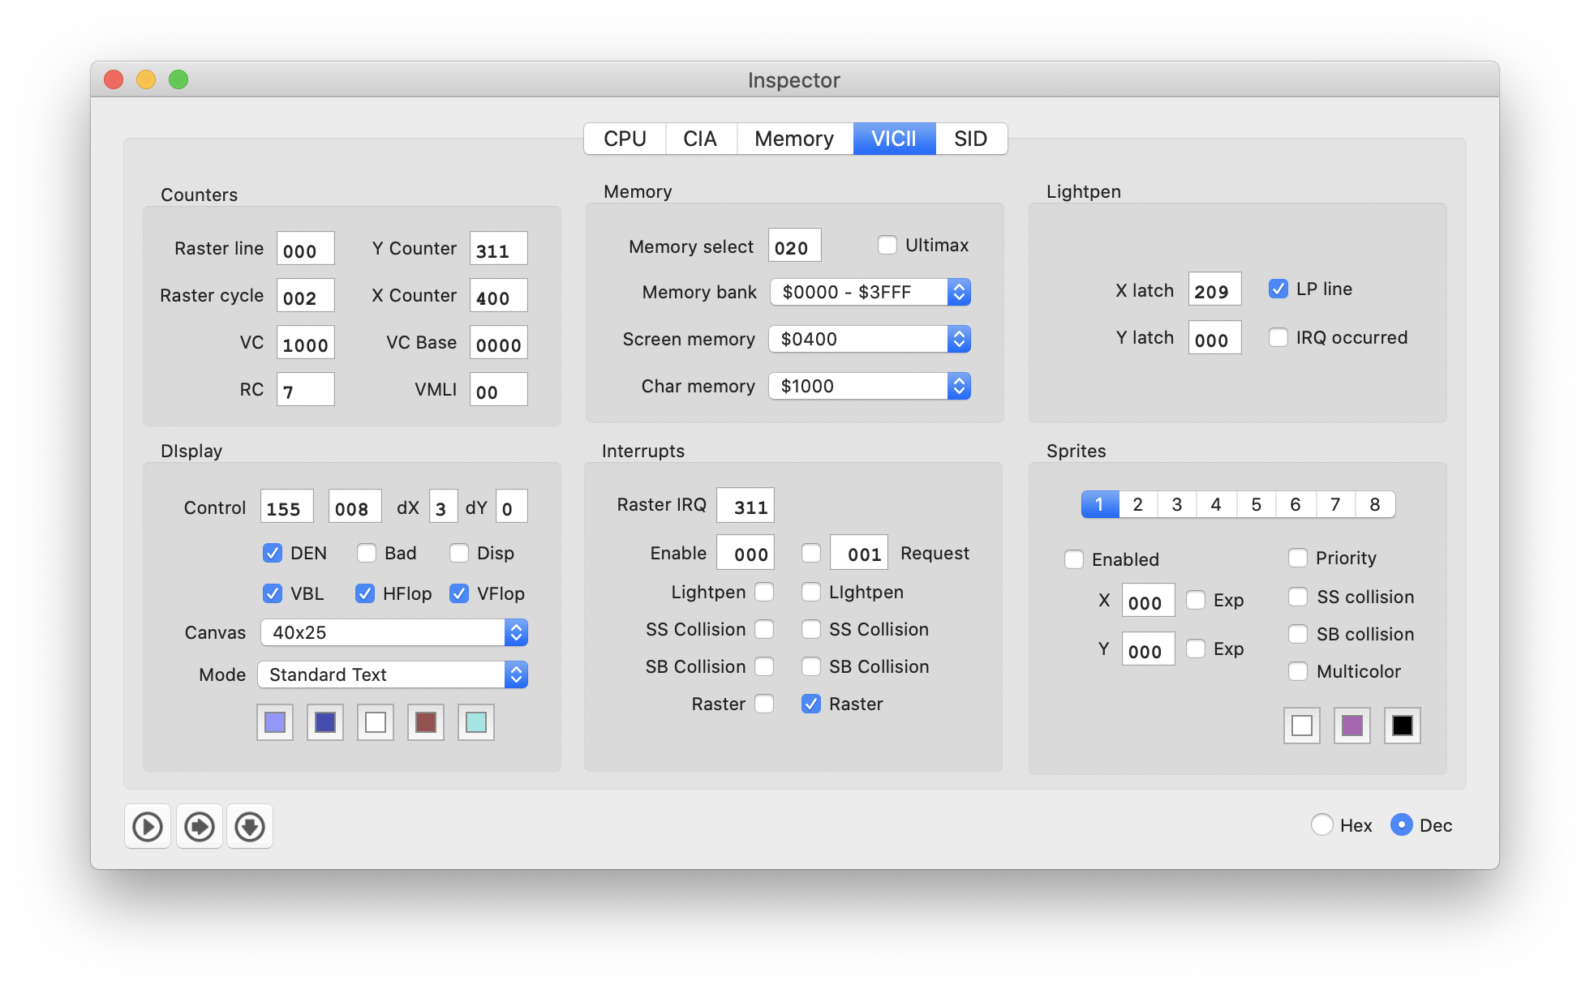The height and width of the screenshot is (989, 1590).
Task: Select the Hex number format radio button
Action: (1322, 824)
